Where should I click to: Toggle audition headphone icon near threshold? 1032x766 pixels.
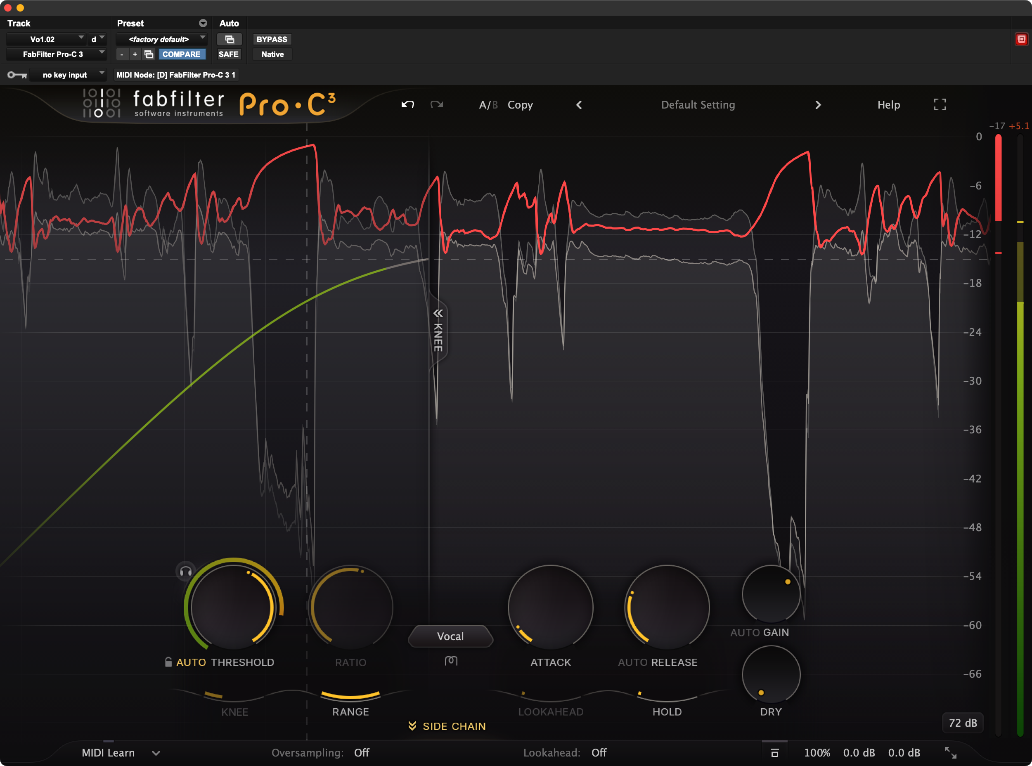tap(185, 571)
